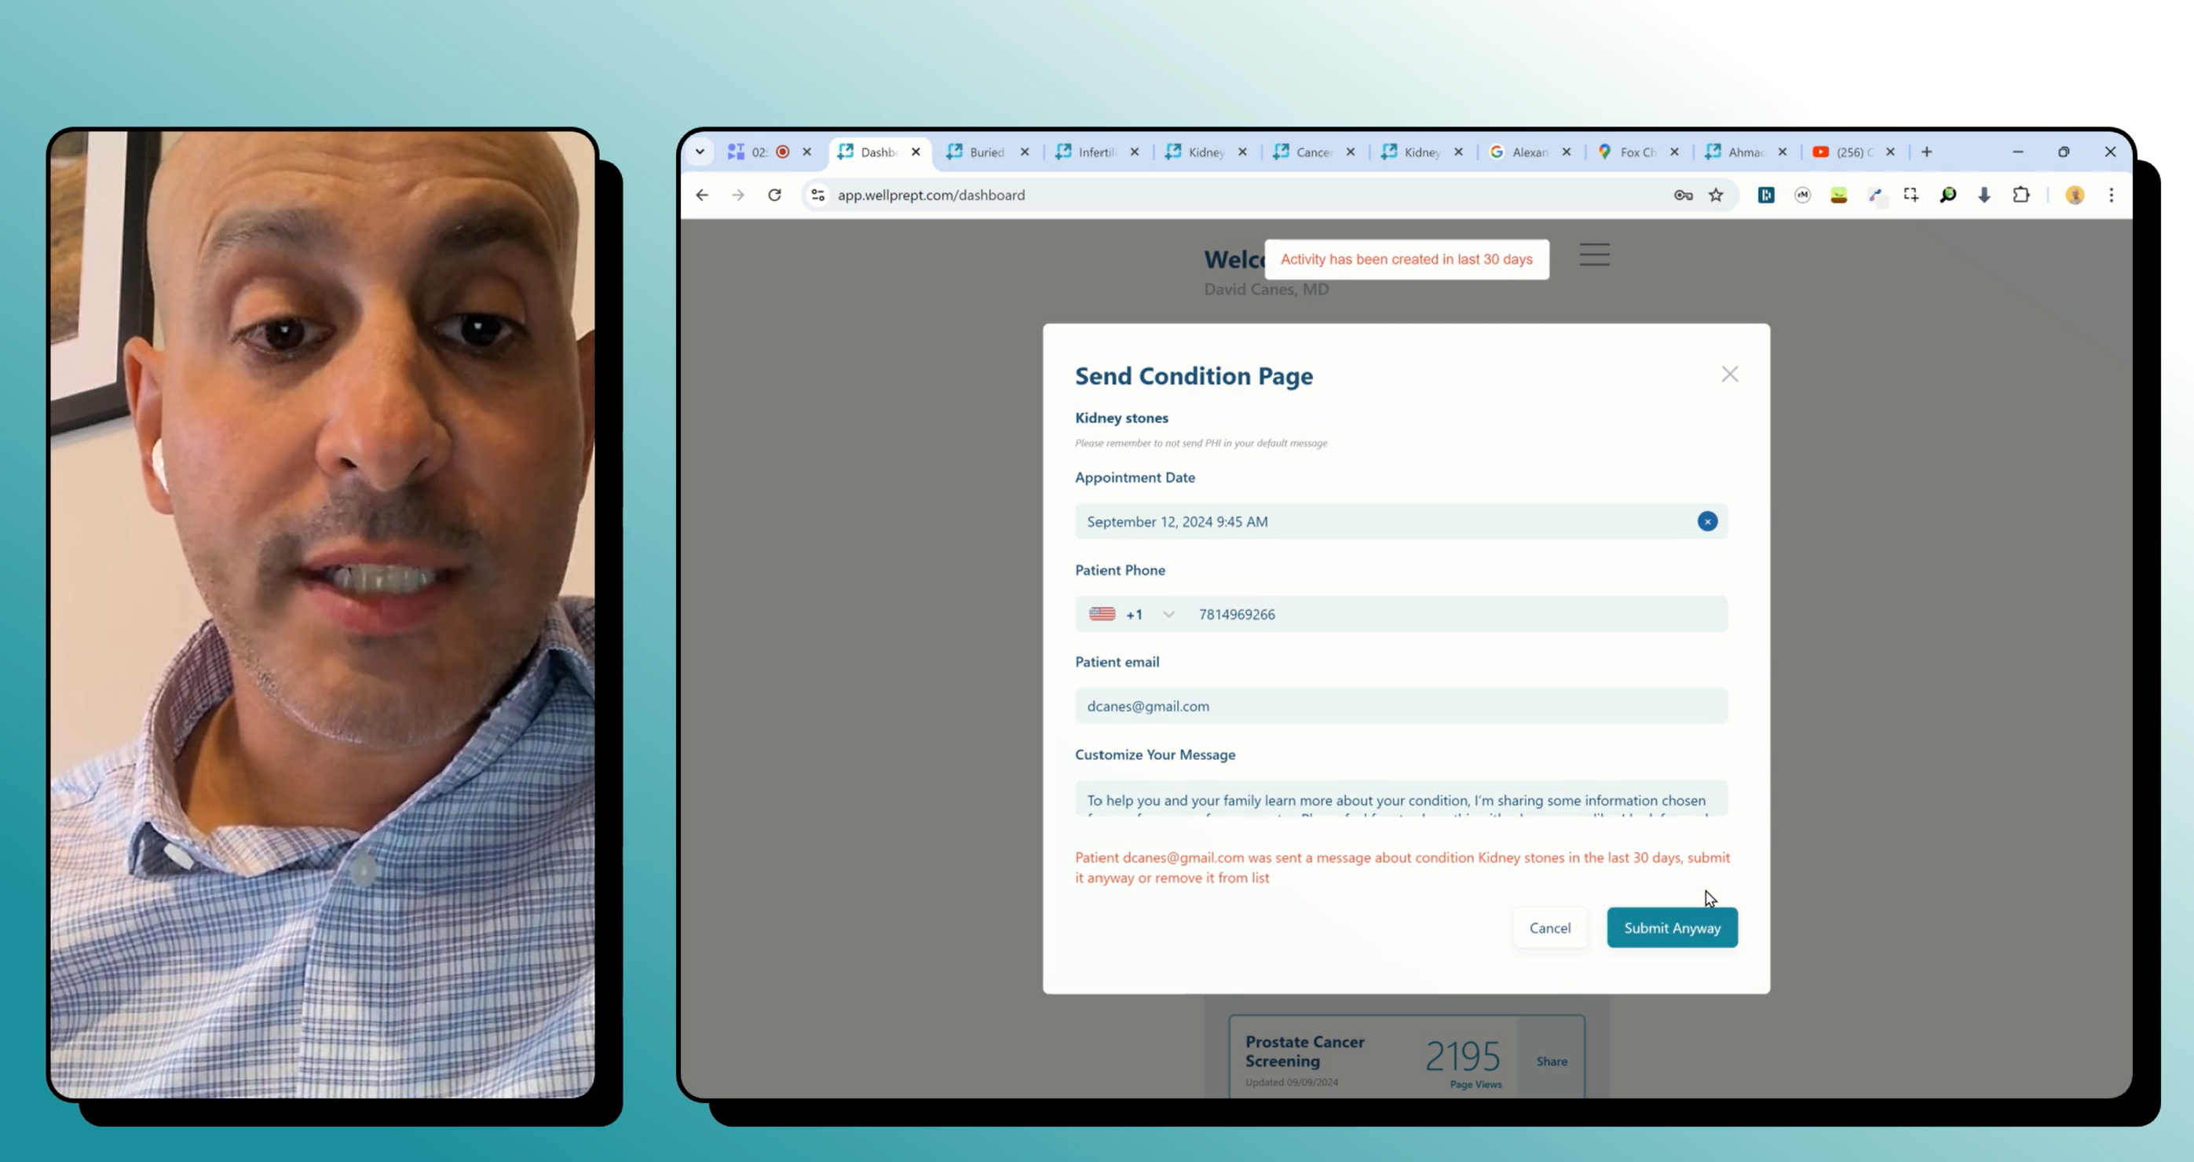Click the site information icon beside URL

pyautogui.click(x=817, y=195)
